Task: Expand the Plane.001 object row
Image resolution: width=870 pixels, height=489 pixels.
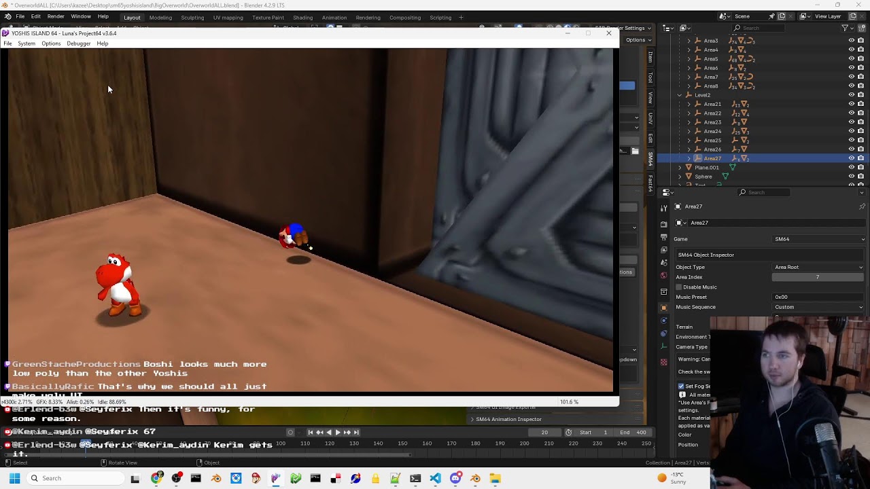Action: [680, 168]
